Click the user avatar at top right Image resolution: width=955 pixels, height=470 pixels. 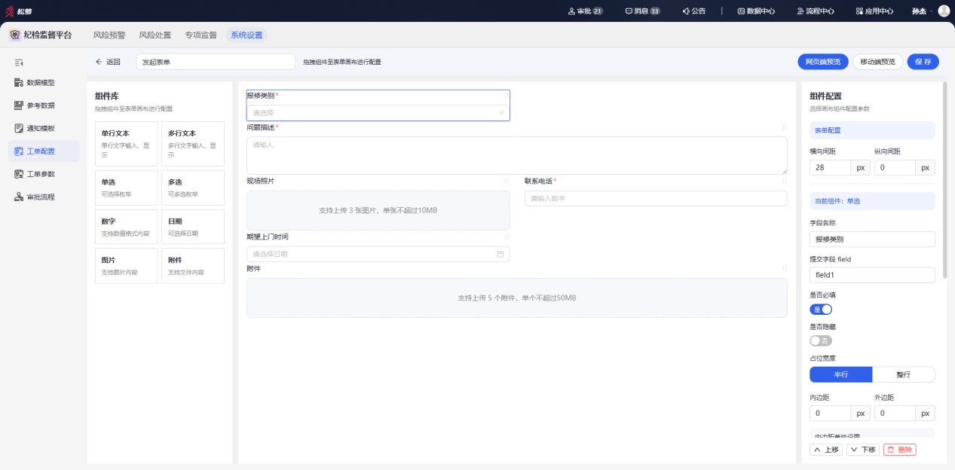[944, 11]
